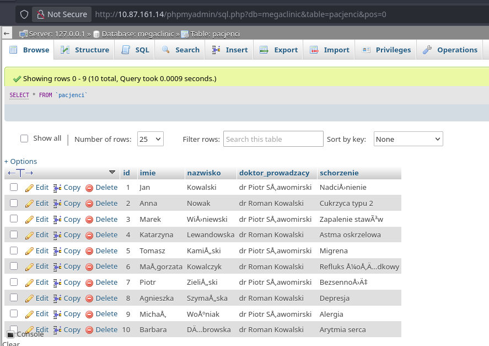
Task: Click the full texts column toggle arrows
Action: coord(20,173)
